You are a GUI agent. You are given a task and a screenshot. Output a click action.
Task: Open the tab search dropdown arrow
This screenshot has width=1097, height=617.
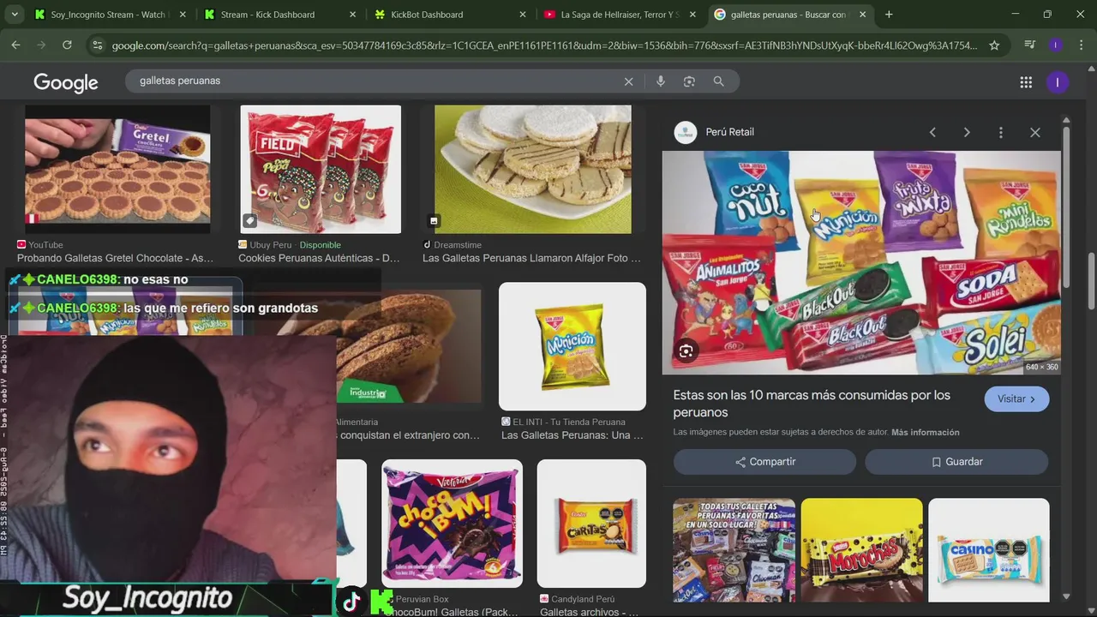tap(14, 15)
